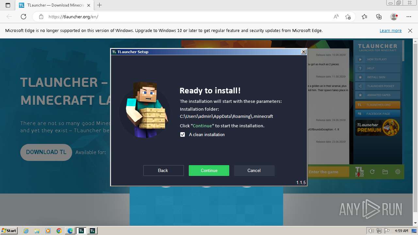Open Learn more link in Edge notice
This screenshot has height=235, width=418.
pos(391,30)
